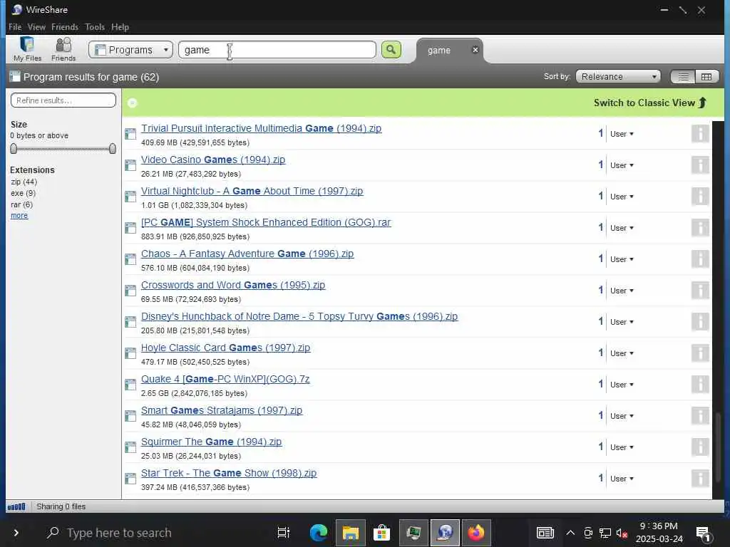730x547 pixels.
Task: Open Microsoft Edge from the taskbar
Action: [x=319, y=533]
